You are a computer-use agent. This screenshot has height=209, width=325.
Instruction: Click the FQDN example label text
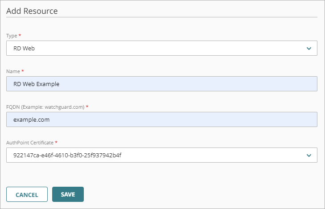click(x=45, y=107)
